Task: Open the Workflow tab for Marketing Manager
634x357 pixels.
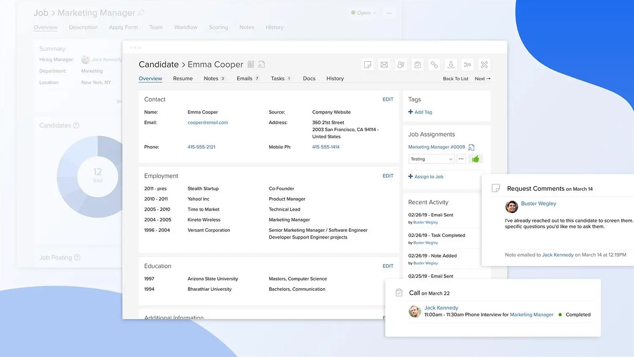Action: coord(186,27)
